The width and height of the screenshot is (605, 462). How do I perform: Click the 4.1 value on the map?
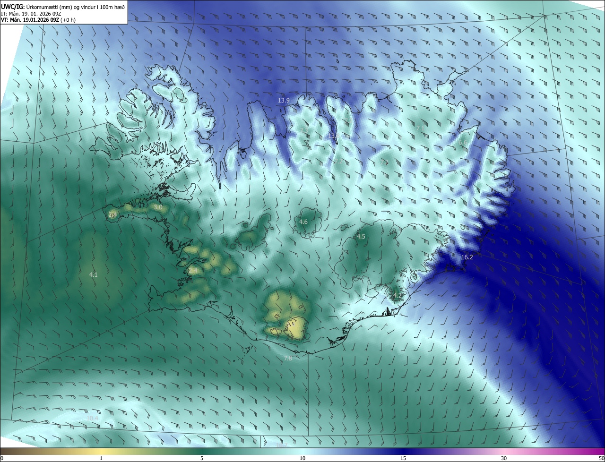[x=94, y=275]
